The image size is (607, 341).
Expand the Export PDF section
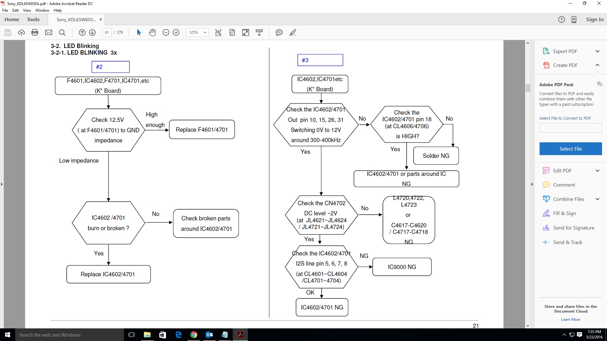tap(597, 51)
